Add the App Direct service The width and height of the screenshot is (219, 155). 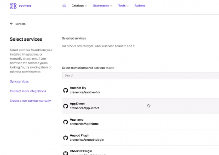[x=140, y=106]
